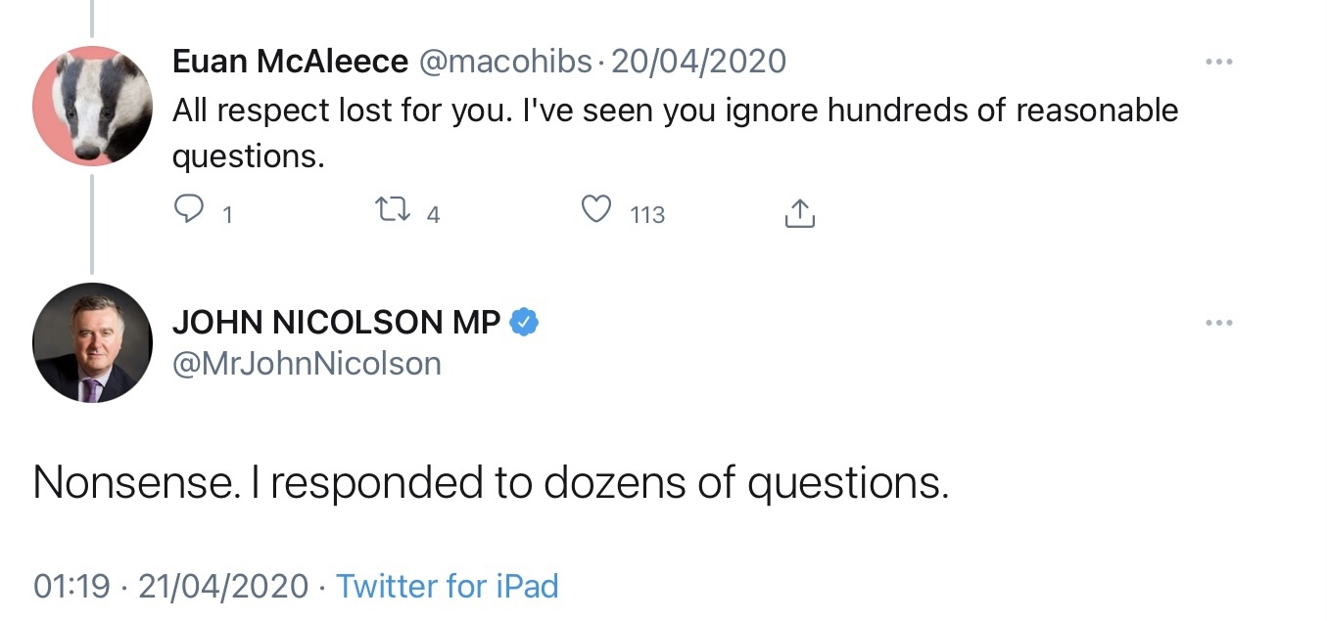
Task: Open John Nicolson's profile photo
Action: pos(92,343)
